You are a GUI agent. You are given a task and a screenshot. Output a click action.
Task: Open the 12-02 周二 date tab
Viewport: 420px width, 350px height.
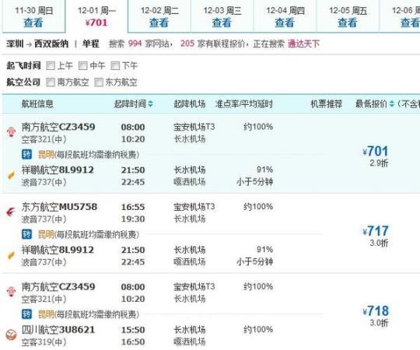pyautogui.click(x=159, y=16)
